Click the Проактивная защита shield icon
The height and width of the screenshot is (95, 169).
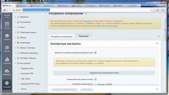coord(18,32)
